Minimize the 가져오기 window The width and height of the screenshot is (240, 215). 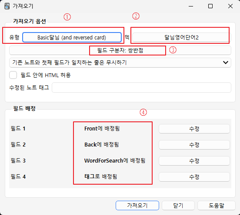tap(191, 6)
